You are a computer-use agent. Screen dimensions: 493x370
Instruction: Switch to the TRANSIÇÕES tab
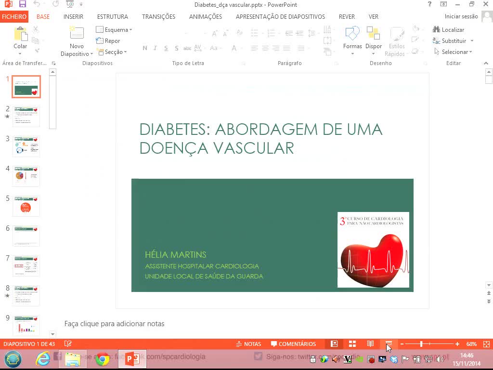point(158,17)
